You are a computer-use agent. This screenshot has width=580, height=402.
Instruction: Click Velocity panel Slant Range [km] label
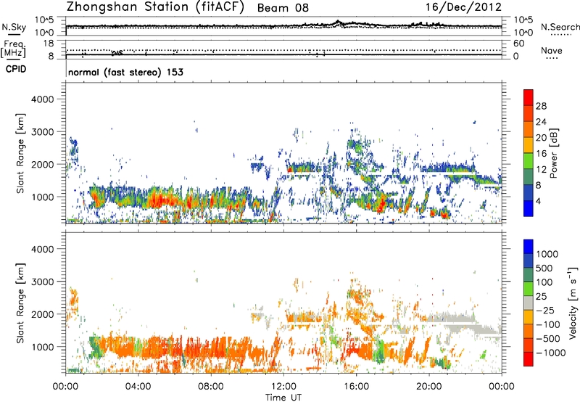coord(20,303)
